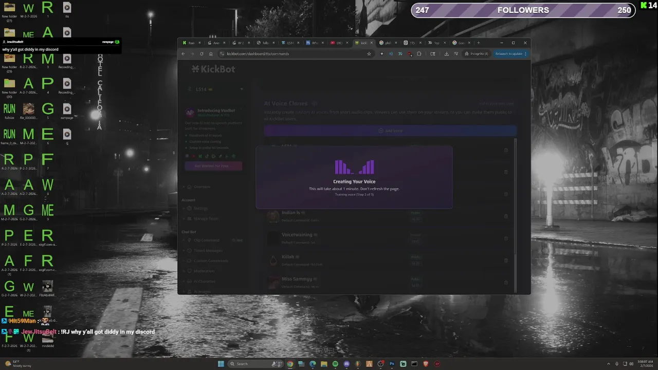Open Photoshop from taskbar

(x=392, y=364)
